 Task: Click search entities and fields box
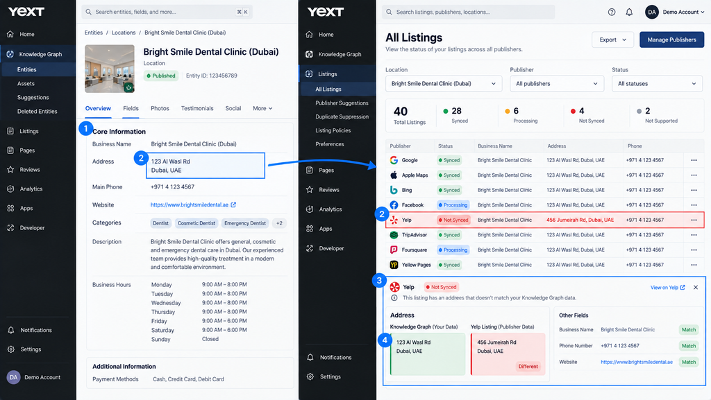pyautogui.click(x=167, y=12)
